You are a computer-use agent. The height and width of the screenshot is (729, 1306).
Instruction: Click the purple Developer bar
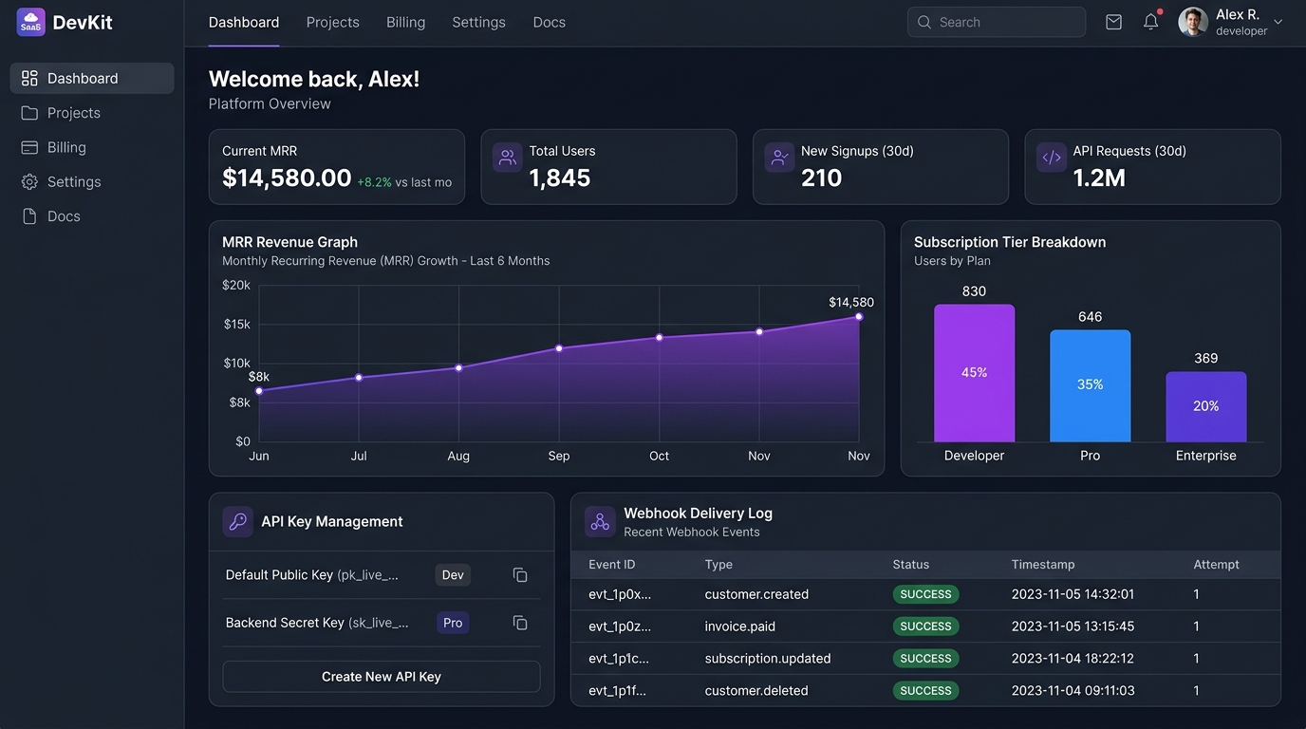(975, 373)
